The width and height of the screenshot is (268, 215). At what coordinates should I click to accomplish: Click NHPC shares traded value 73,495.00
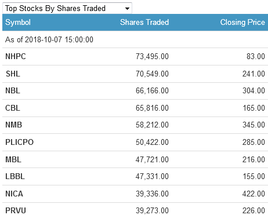pos(152,56)
